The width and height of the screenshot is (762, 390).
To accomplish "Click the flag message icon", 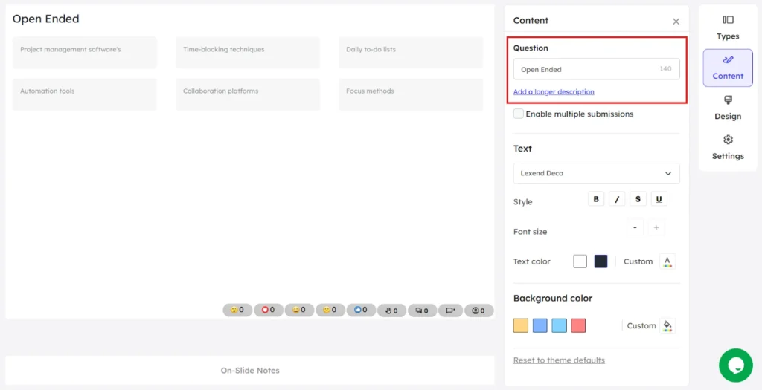I will pos(450,311).
